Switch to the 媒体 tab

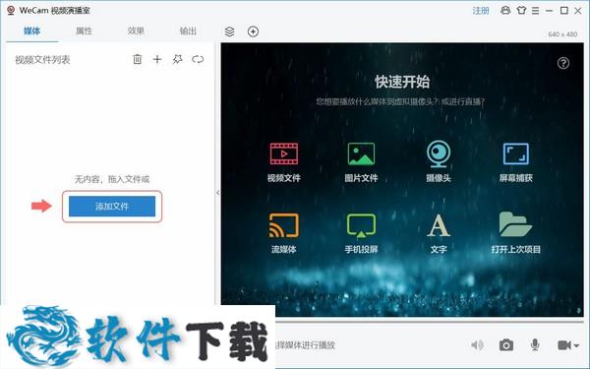(32, 31)
